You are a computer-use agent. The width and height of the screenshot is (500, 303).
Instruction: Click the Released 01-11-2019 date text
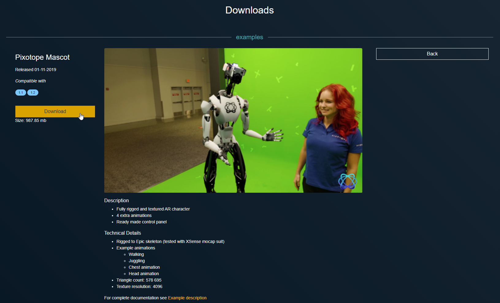[36, 70]
